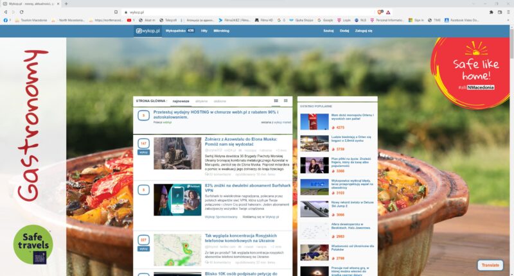
Task: Click the Safe like home NMacedonia banner
Action: (x=472, y=72)
